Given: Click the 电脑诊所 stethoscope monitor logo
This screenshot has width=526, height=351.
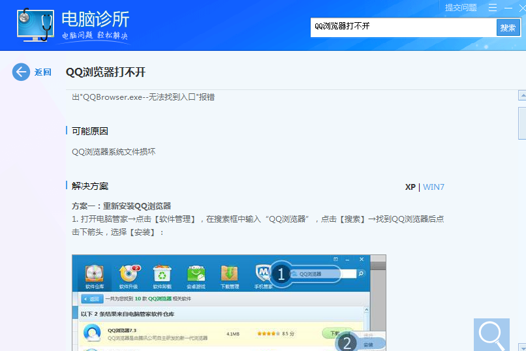Looking at the screenshot, I should pos(35,25).
